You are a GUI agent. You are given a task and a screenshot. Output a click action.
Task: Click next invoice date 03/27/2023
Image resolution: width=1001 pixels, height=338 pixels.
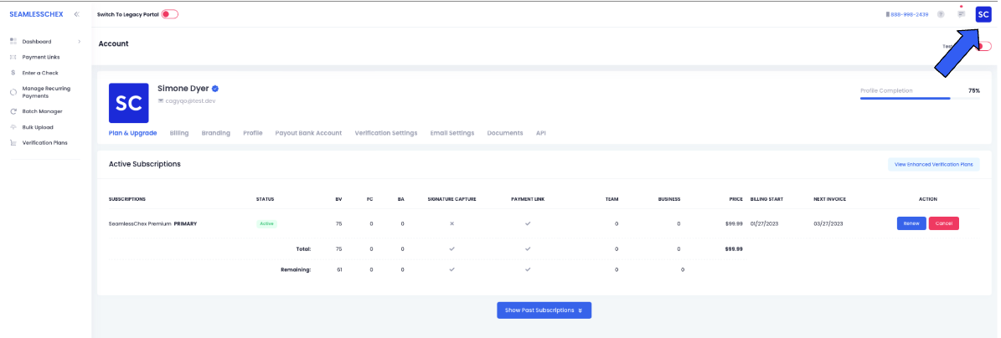coord(828,224)
